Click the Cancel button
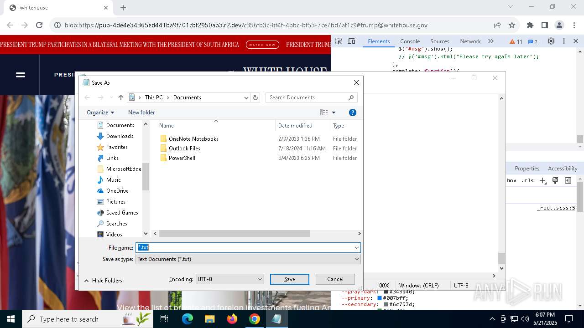This screenshot has width=584, height=328. point(335,279)
